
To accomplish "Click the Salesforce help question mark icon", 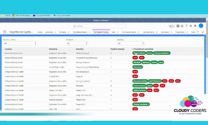I will 186,26.
